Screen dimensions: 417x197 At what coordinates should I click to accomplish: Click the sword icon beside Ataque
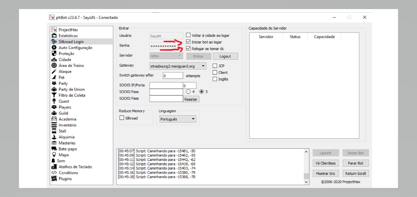pos(54,71)
